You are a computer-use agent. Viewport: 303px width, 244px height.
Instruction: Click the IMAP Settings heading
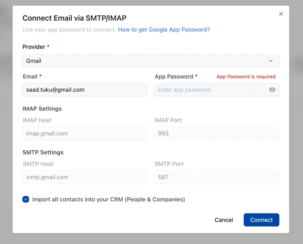pos(42,109)
